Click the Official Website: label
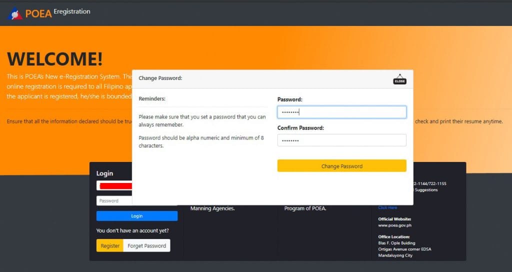The image size is (512, 272). (x=394, y=219)
